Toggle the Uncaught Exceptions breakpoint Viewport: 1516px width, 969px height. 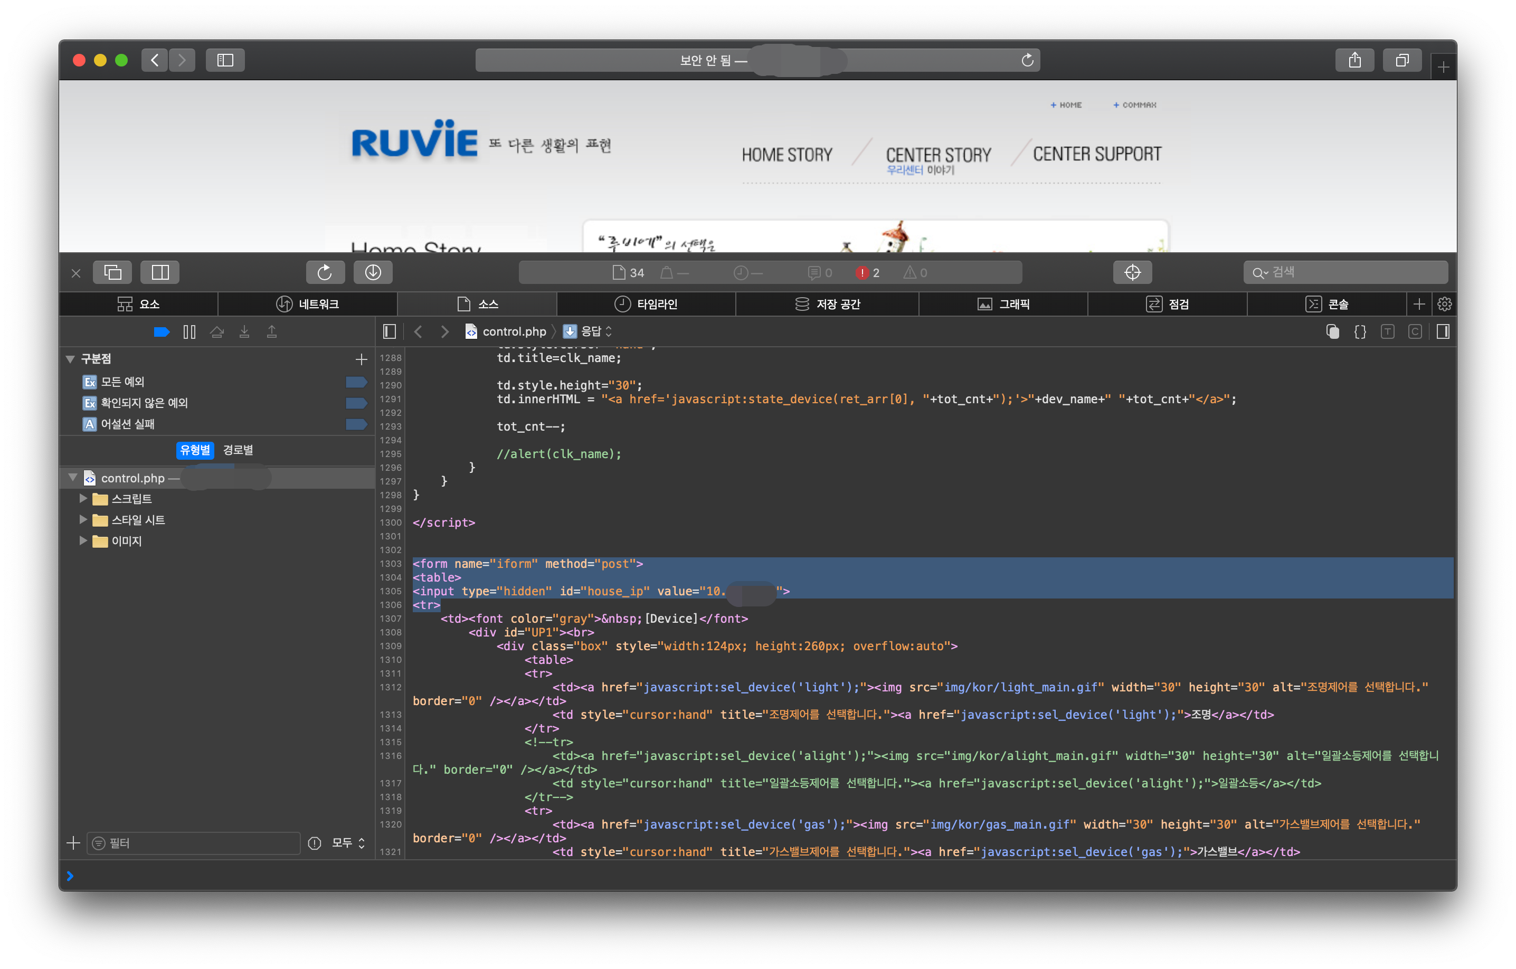coord(356,403)
